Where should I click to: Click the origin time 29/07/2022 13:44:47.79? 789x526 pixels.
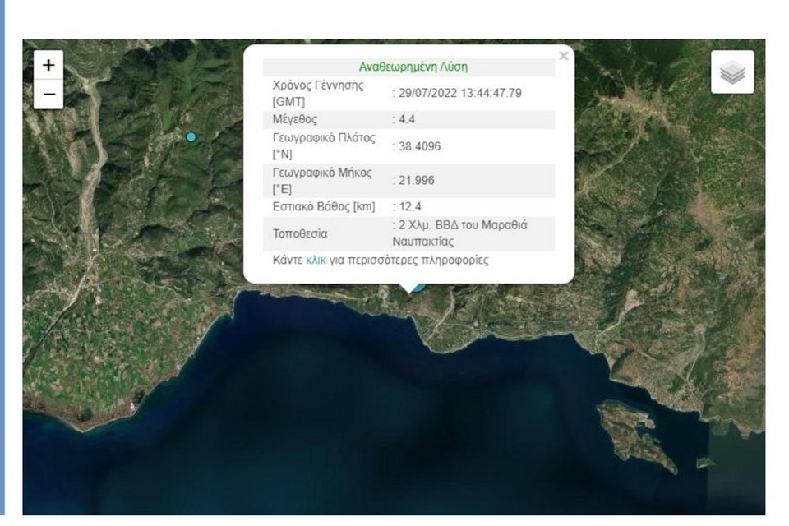click(459, 93)
